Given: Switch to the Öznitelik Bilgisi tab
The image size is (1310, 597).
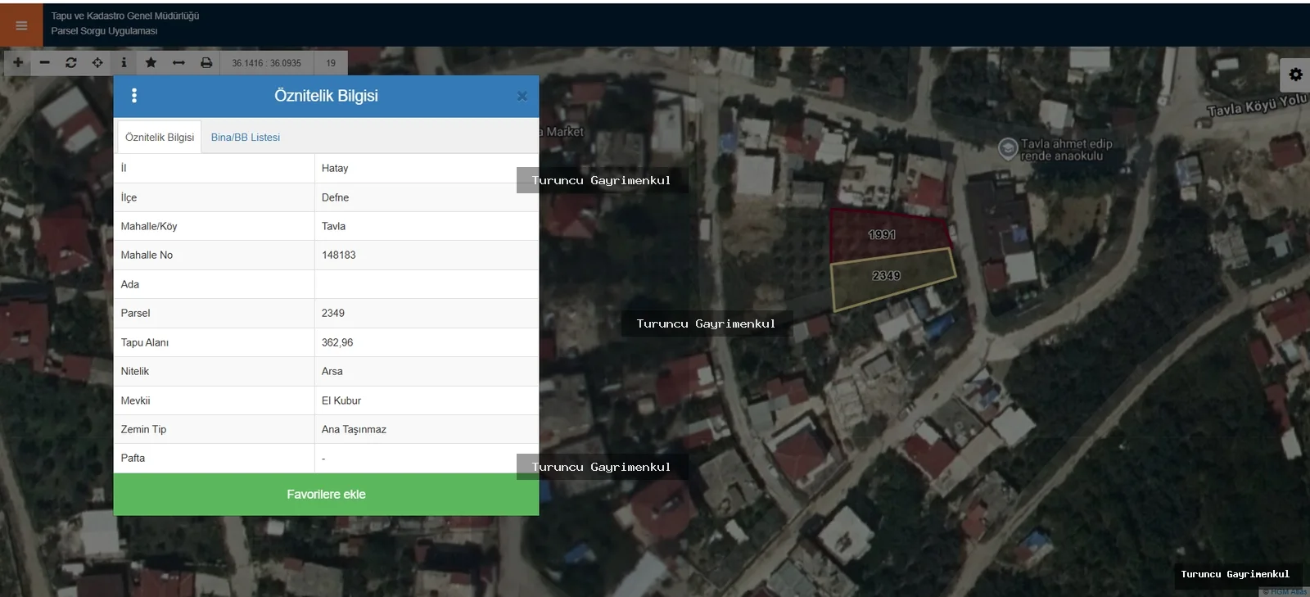Looking at the screenshot, I should pos(160,138).
